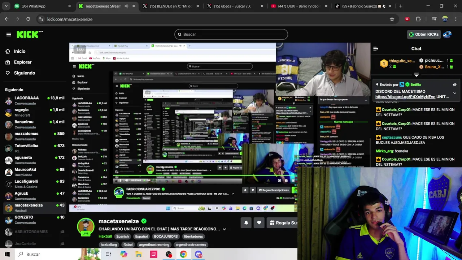Open MauroOAkd channel

point(35,172)
